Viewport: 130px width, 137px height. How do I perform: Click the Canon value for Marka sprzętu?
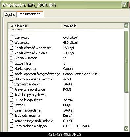coord(68,69)
